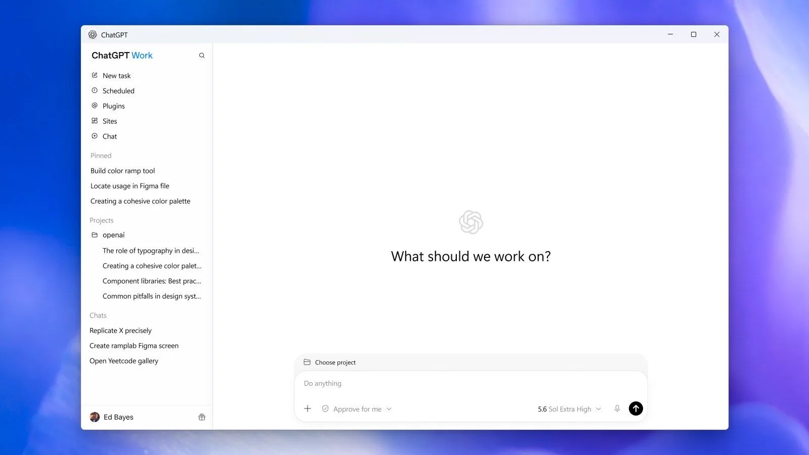Click the plus attach icon in composer
This screenshot has width=809, height=455.
click(308, 408)
